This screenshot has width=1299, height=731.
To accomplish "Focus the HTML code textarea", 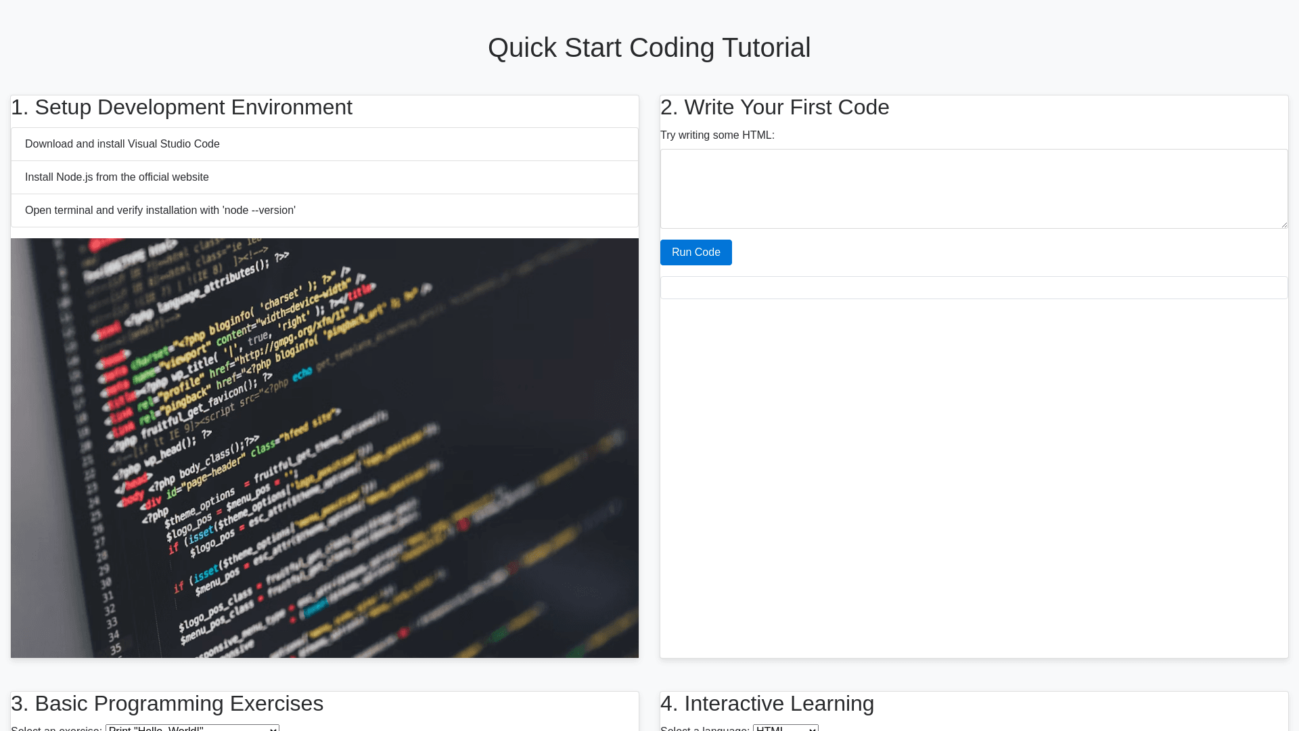I will (x=973, y=188).
